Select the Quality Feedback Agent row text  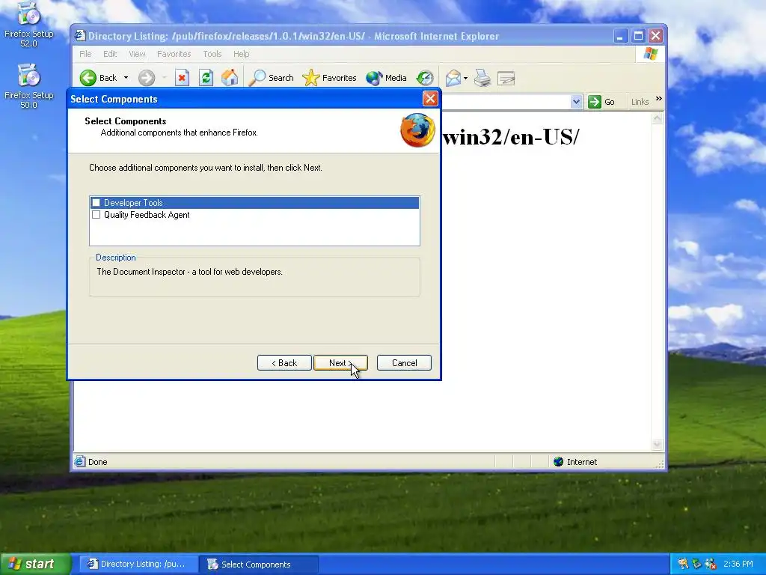(147, 215)
